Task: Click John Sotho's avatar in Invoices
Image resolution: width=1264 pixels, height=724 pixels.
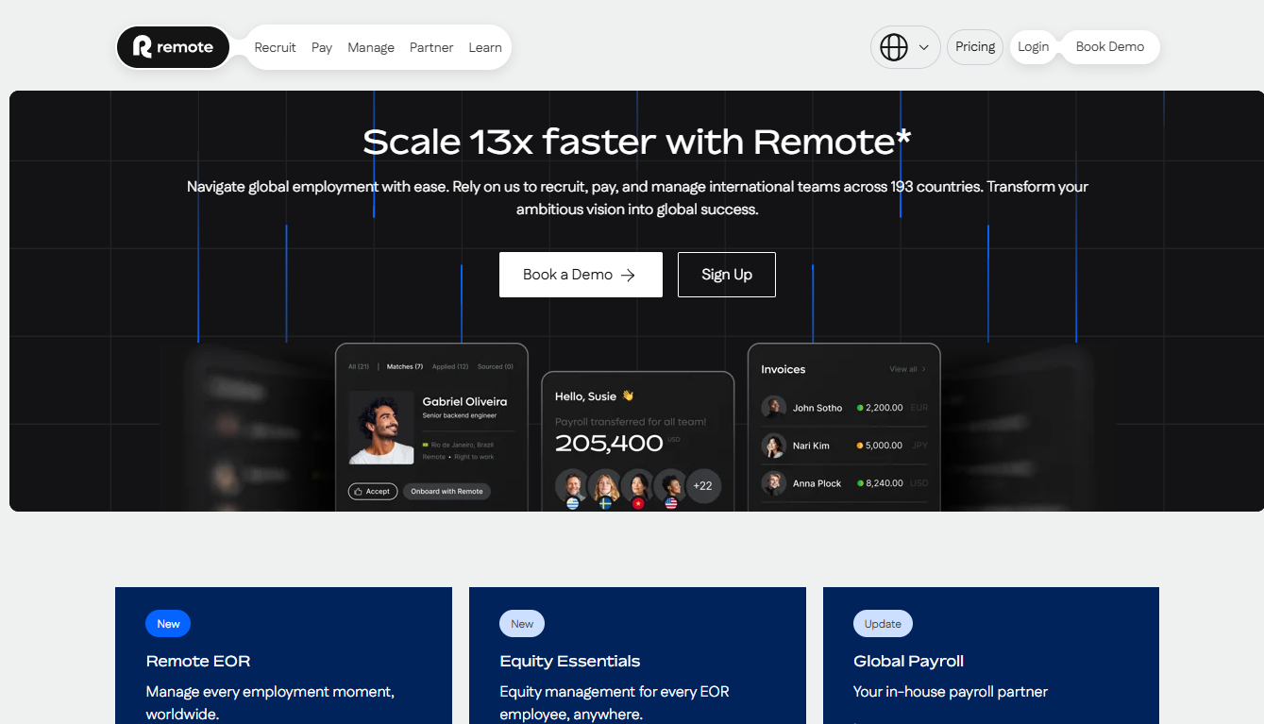Action: click(774, 408)
